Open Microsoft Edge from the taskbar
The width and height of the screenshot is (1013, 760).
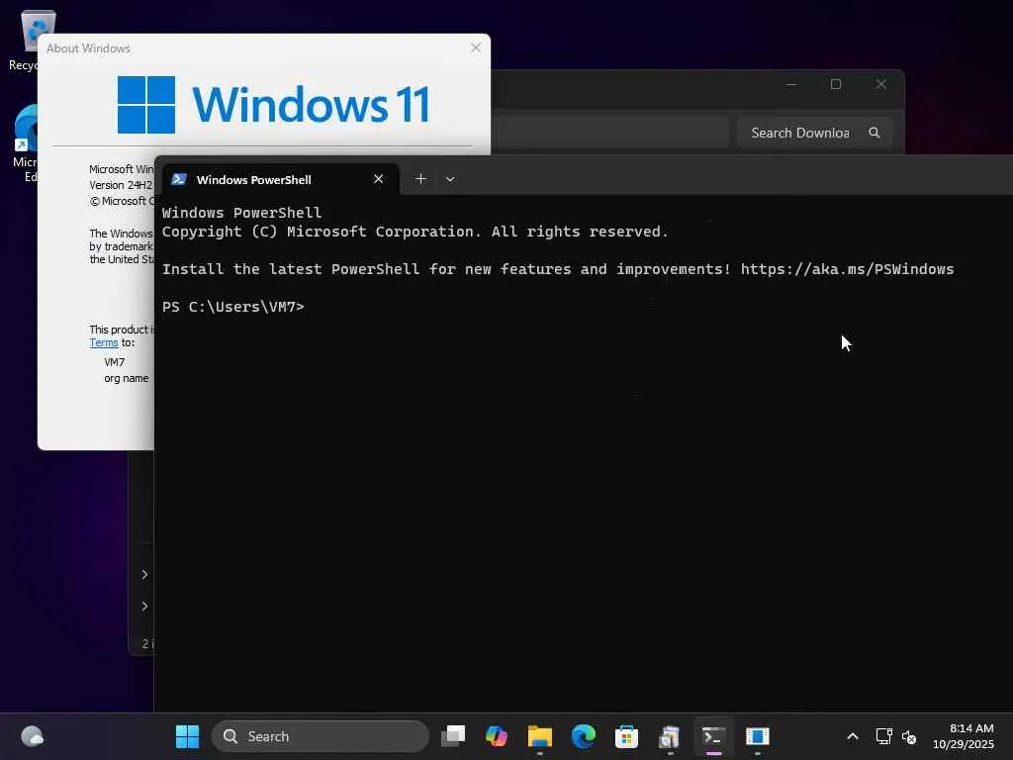coord(584,736)
